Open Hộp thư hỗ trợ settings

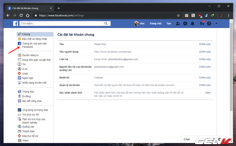click(30, 136)
